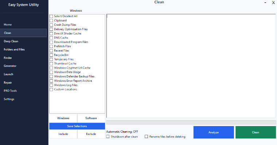Go to Deep Clean section

[23, 41]
